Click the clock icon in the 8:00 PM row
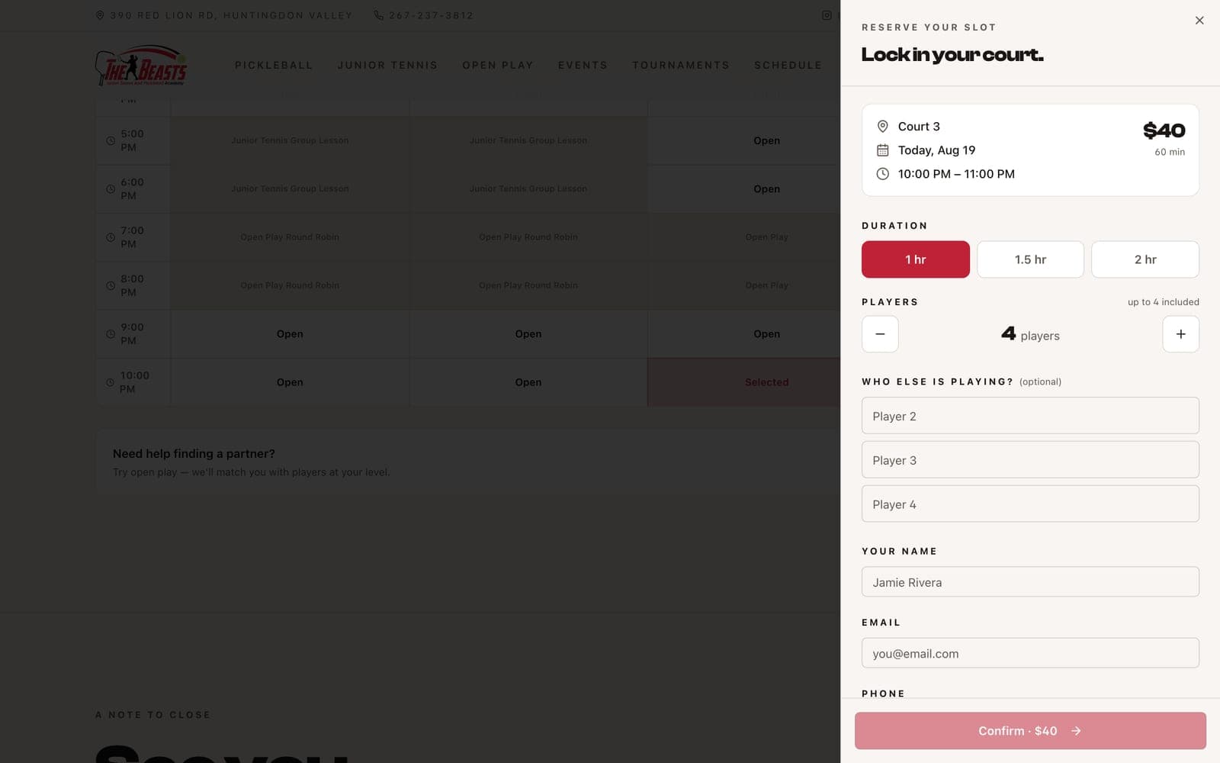Image resolution: width=1220 pixels, height=763 pixels. pyautogui.click(x=111, y=286)
